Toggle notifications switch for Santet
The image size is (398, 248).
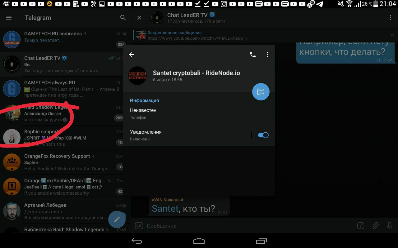[263, 135]
